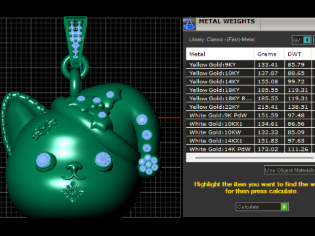315x236 pixels.
Task: Select the snowflake engraving on chin
Action: [x=72, y=191]
